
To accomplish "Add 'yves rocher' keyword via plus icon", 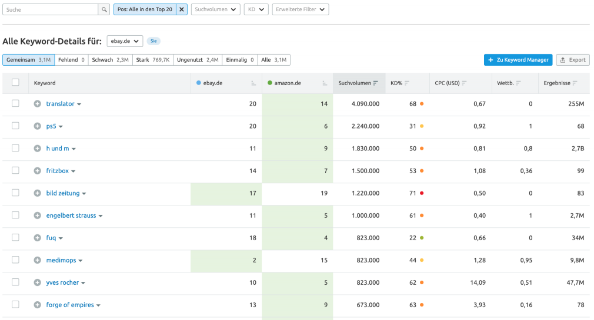I will click(37, 282).
